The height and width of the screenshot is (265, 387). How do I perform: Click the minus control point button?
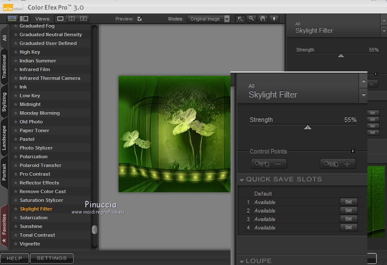click(x=269, y=164)
